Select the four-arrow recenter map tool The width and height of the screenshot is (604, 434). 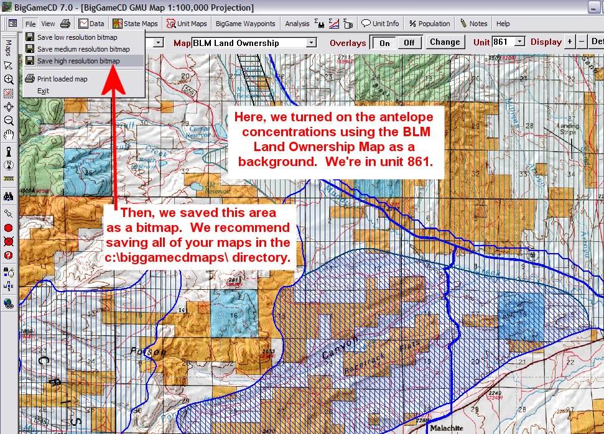pyautogui.click(x=9, y=107)
